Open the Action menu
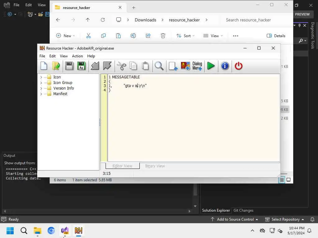The width and height of the screenshot is (318, 238). [77, 56]
